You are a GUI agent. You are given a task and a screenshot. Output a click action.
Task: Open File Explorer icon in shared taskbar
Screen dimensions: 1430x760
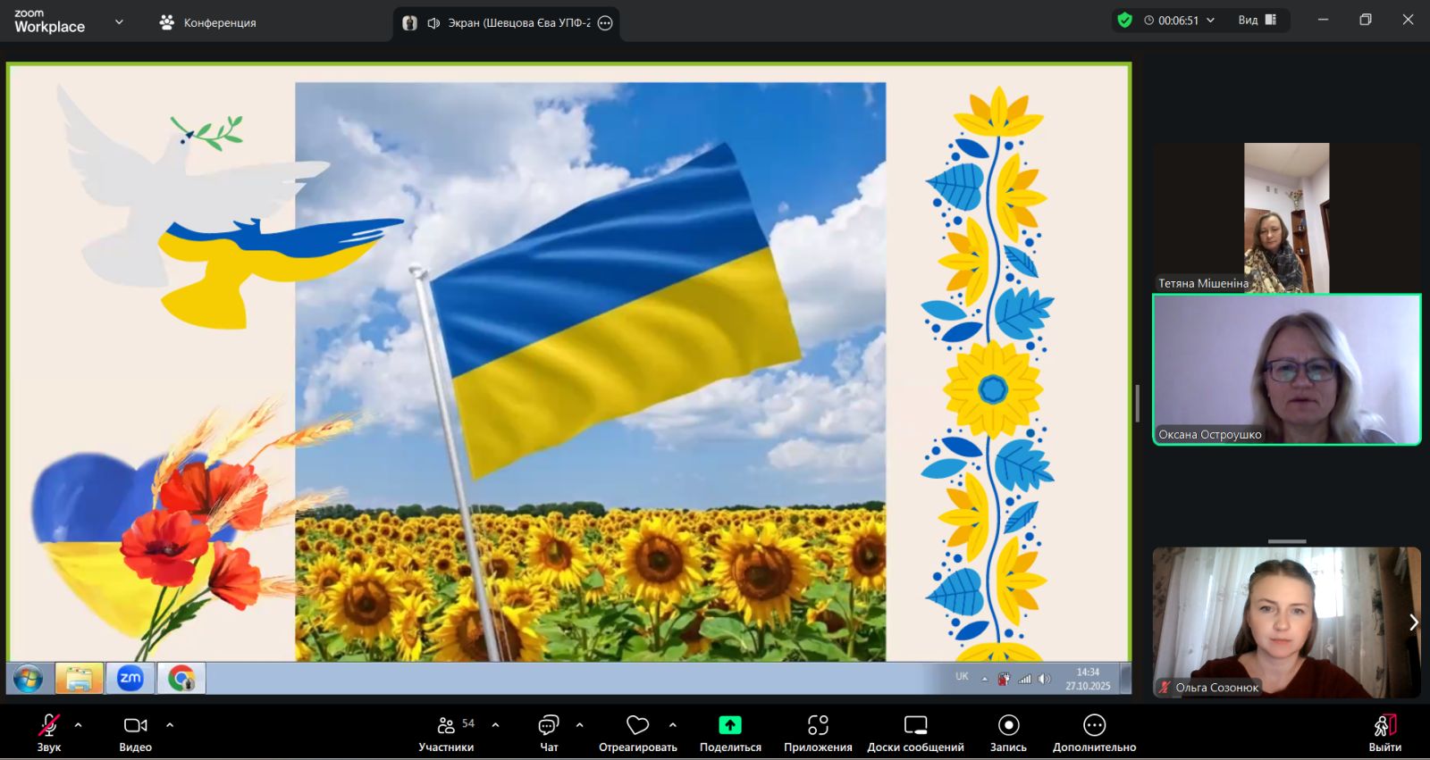coord(79,679)
